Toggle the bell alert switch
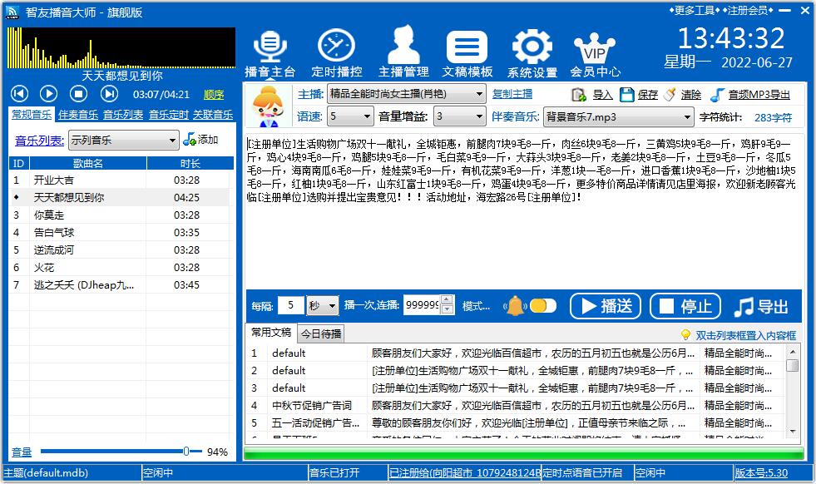The width and height of the screenshot is (816, 484). [542, 306]
